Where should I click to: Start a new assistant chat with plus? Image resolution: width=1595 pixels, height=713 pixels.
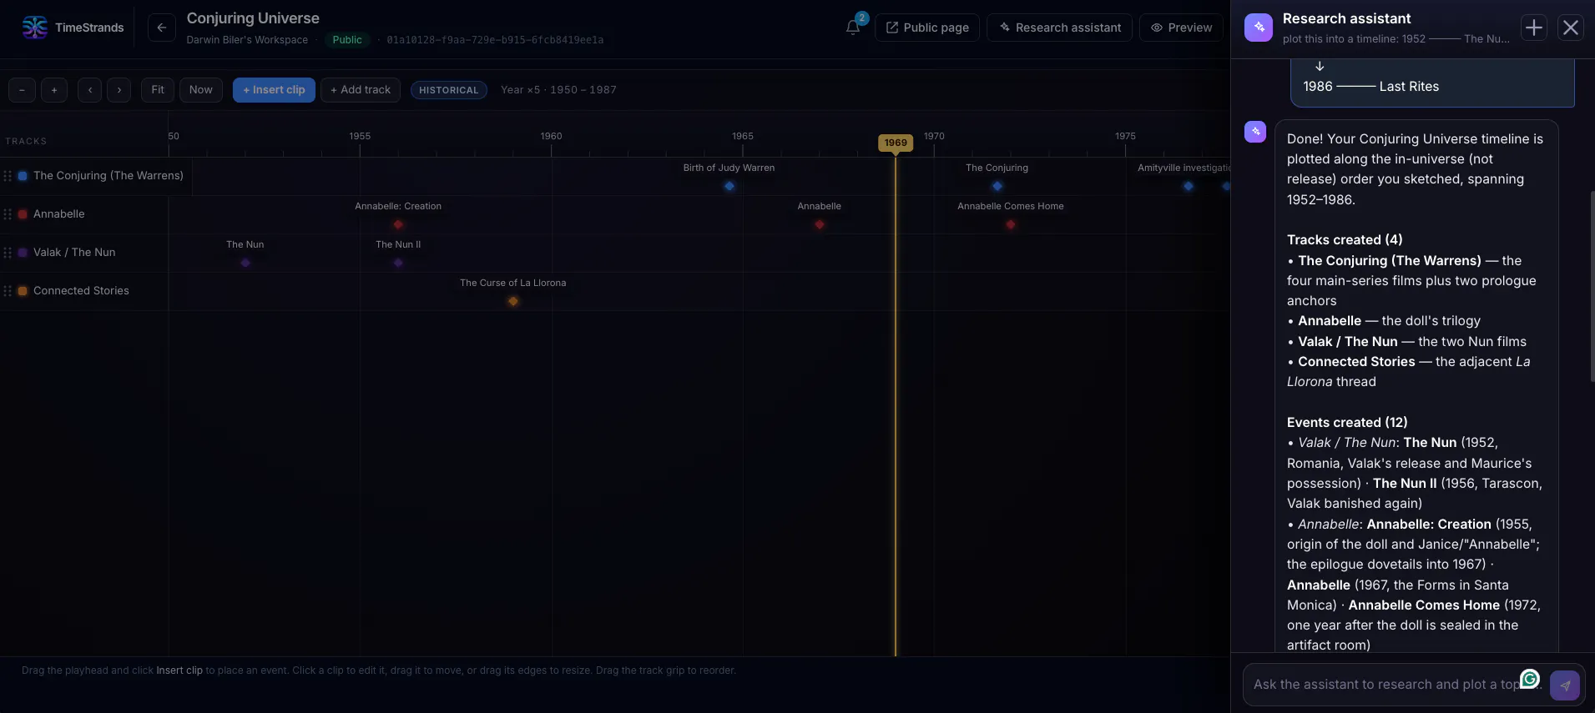point(1534,28)
